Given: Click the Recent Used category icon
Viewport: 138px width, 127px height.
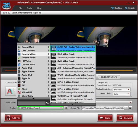Looking at the screenshot, I should pos(19,47).
